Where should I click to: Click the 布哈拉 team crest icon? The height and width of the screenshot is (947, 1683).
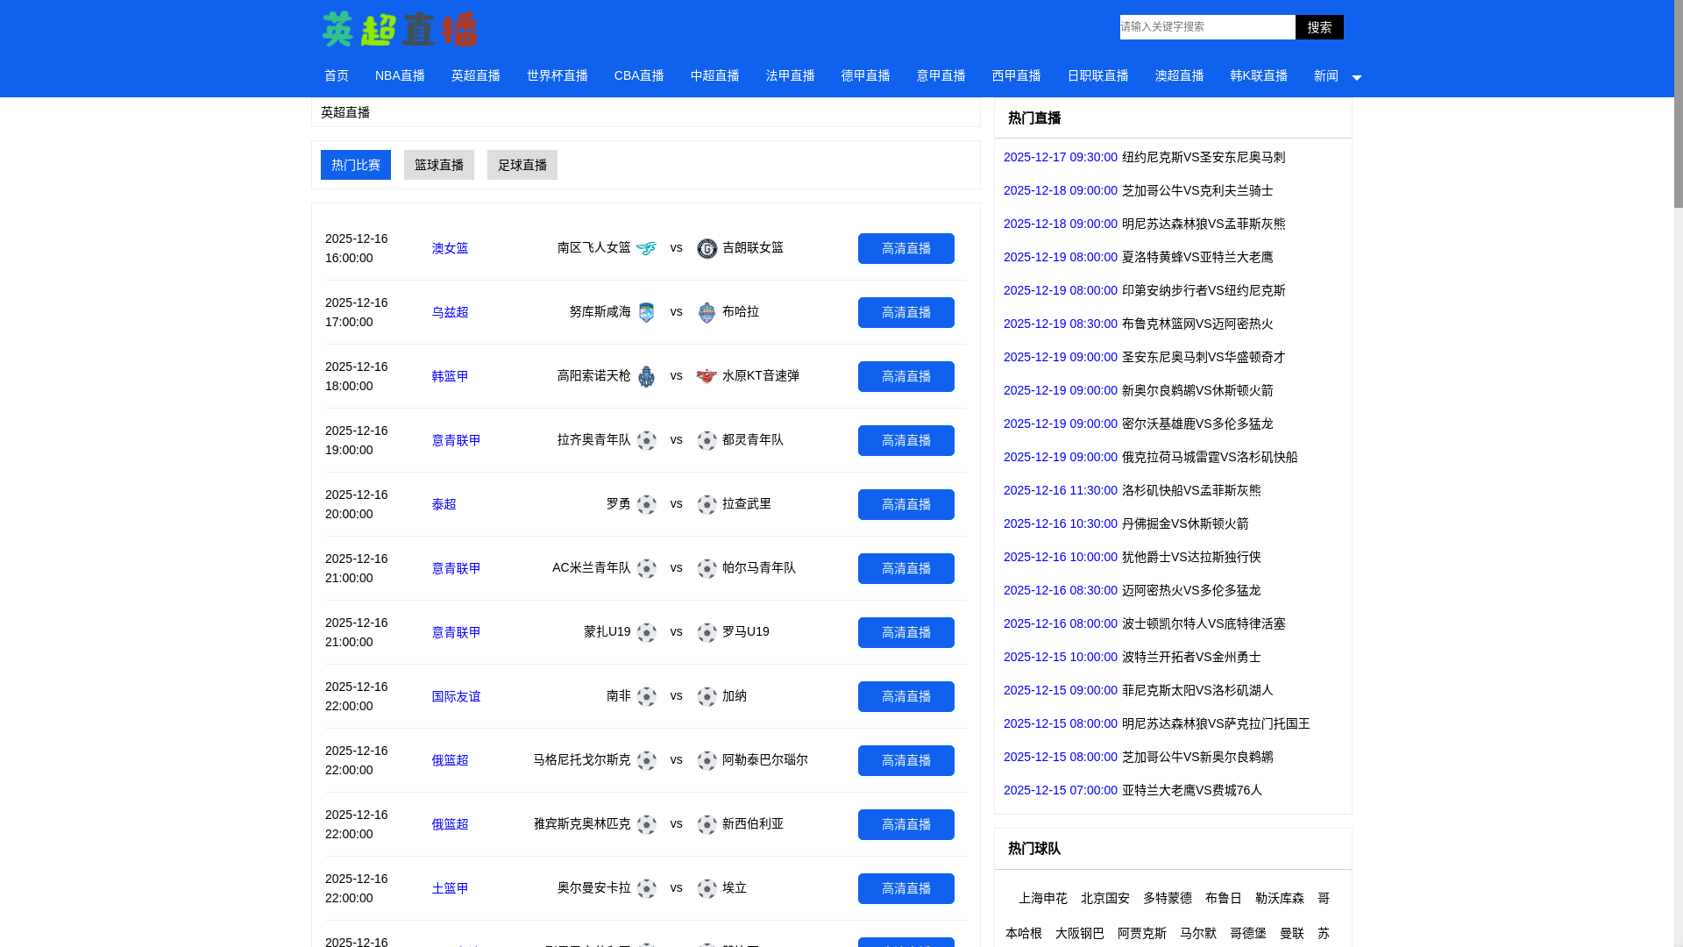pos(707,312)
